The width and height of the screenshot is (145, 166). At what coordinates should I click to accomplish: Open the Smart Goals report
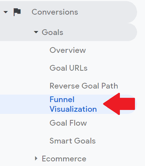[x=72, y=141]
